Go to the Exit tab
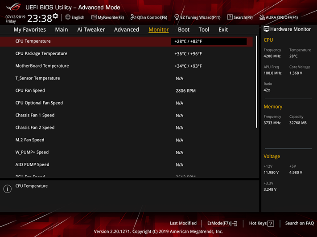Viewport: 317px width, 237px height. coord(223,30)
